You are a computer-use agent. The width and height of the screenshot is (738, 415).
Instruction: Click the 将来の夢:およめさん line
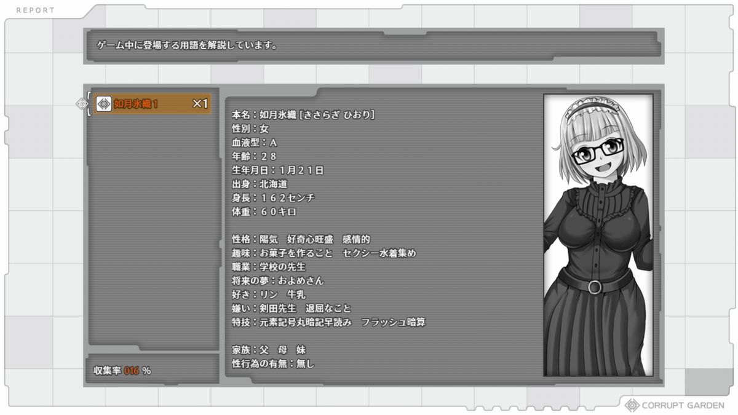tap(277, 280)
